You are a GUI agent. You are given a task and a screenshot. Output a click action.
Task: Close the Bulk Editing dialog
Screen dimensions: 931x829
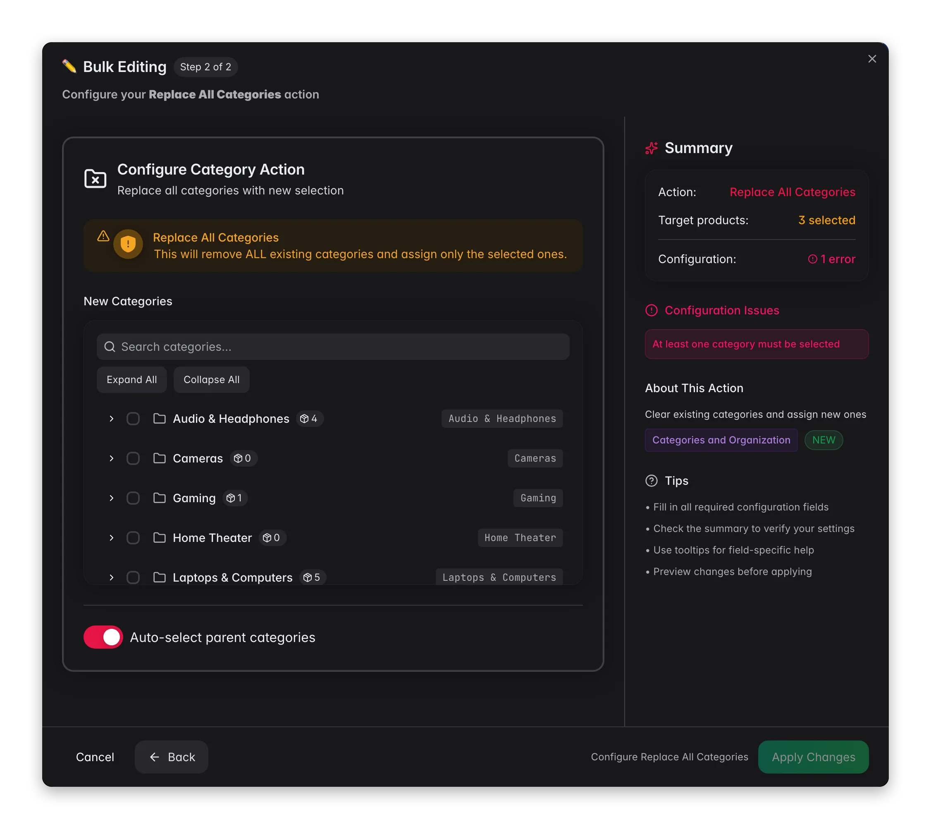(x=872, y=59)
